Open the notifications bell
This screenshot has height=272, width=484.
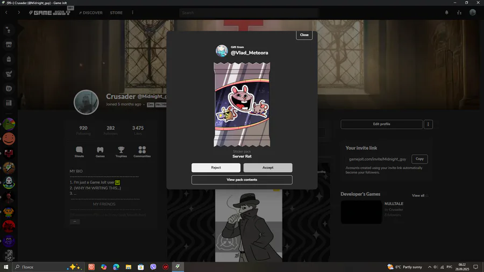446,13
